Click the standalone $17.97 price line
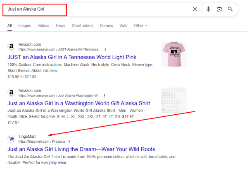Screen dimensions: 247x169 click(13, 123)
